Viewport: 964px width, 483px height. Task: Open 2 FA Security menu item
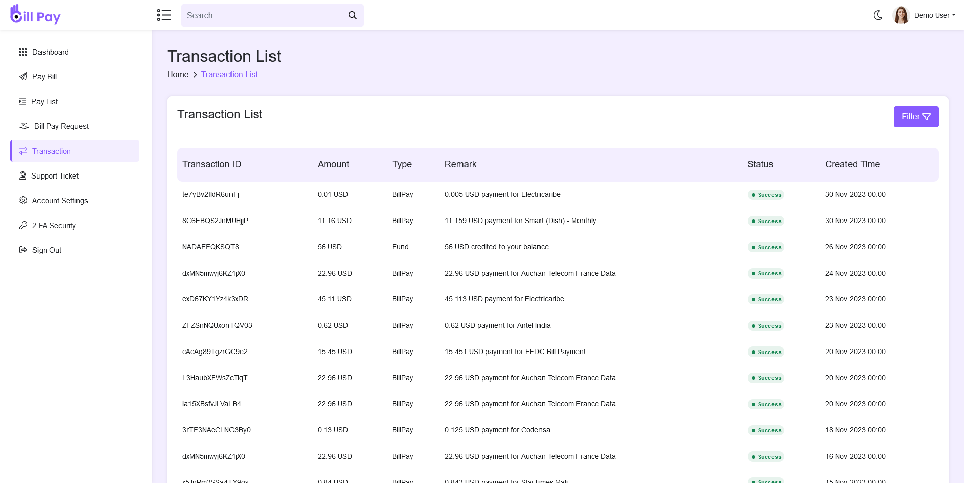tap(75, 225)
